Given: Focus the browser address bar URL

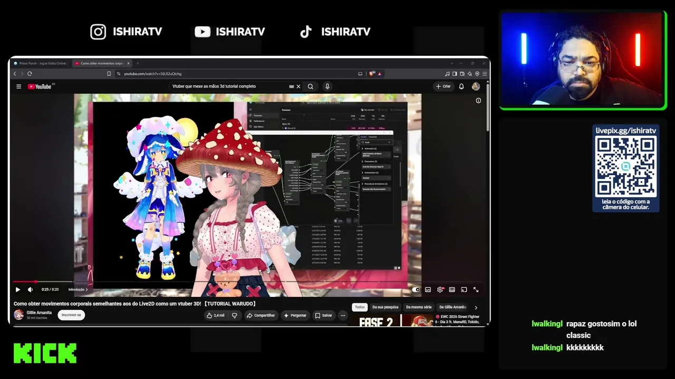Looking at the screenshot, I should coord(152,74).
